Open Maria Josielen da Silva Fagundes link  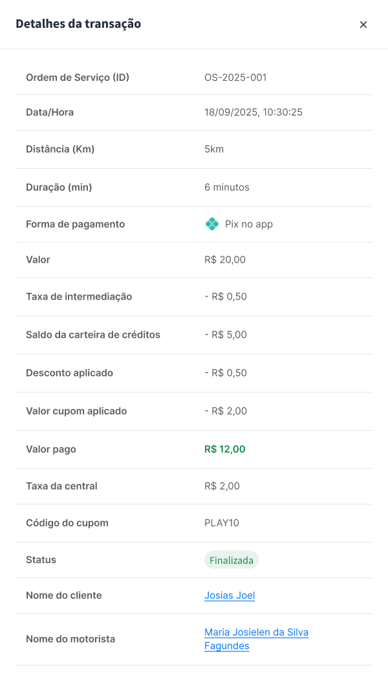click(256, 632)
